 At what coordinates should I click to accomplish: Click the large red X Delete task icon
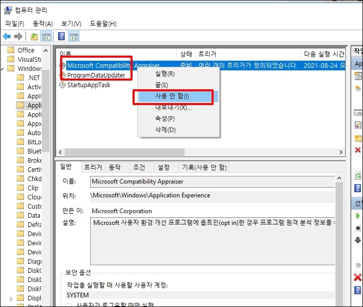point(358,277)
